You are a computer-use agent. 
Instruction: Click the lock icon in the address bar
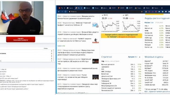(70, 12)
